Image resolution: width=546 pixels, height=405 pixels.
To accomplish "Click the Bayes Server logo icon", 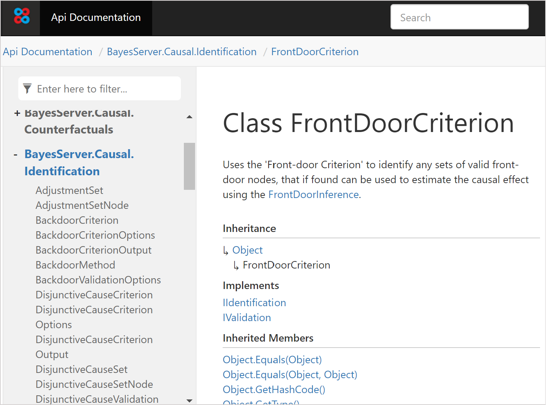I will click(x=22, y=16).
